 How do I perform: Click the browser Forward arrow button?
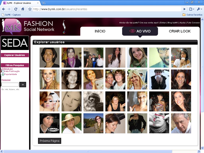9,9
